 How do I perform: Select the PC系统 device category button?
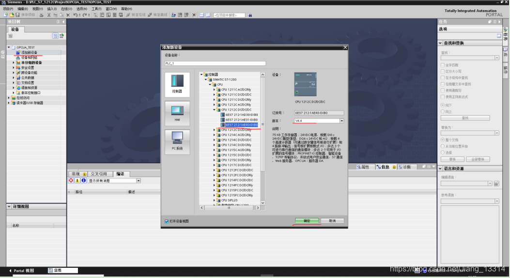point(177,142)
